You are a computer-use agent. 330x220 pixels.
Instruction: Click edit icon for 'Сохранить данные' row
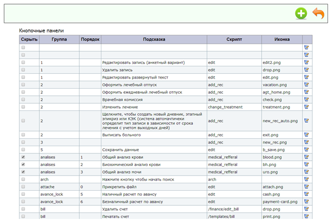307,149
